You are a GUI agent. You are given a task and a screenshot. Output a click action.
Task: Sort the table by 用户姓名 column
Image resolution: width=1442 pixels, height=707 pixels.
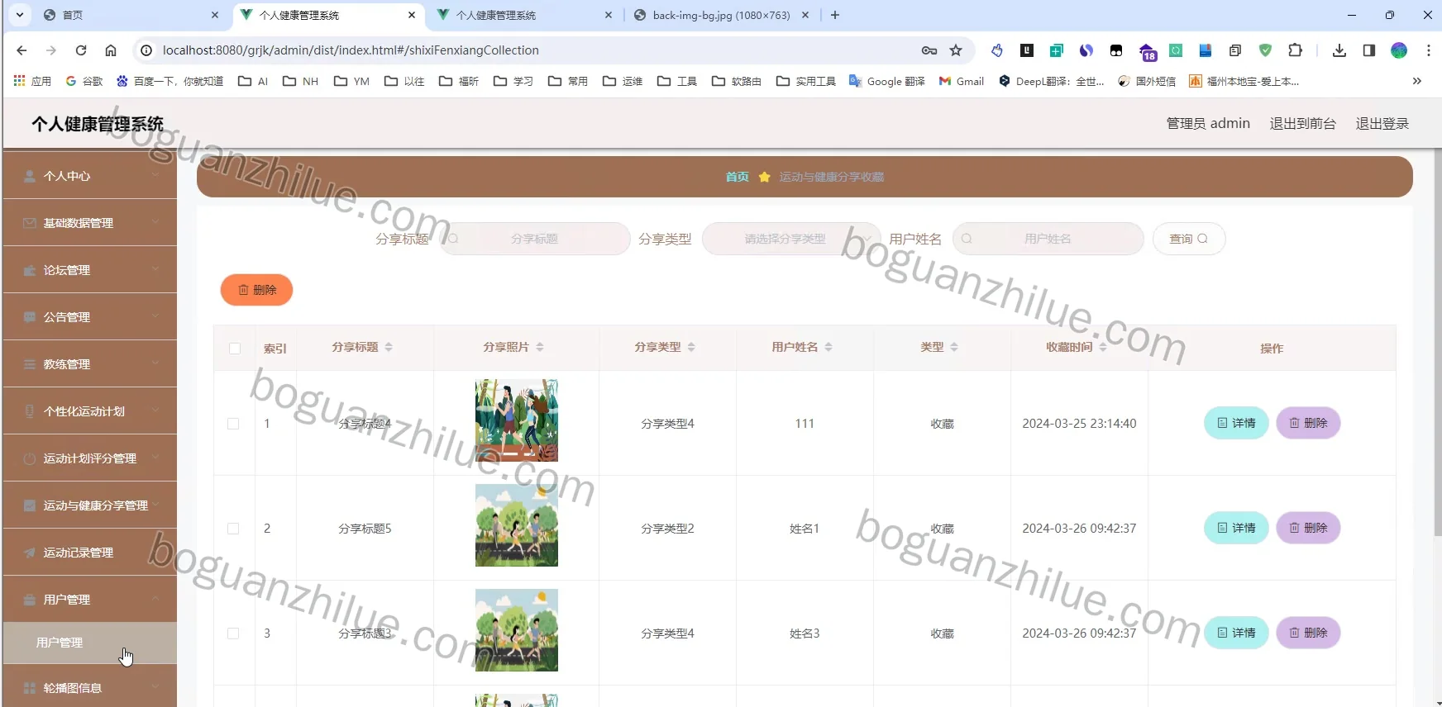[x=828, y=348]
